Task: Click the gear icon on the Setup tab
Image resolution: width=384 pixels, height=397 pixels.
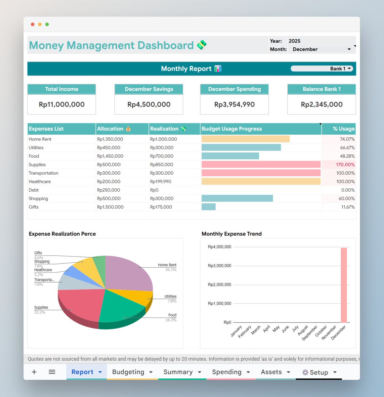Action: click(x=305, y=372)
